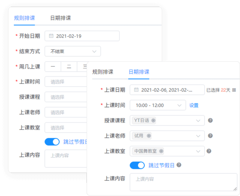The image size is (240, 196).
Task: Click 上课内容 textarea in front panel
Action: pyautogui.click(x=183, y=182)
